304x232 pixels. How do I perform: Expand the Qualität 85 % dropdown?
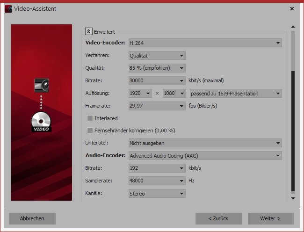[x=157, y=68]
